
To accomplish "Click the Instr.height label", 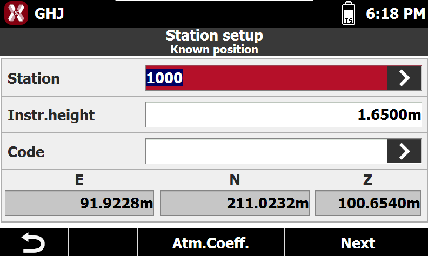I will pos(51,115).
